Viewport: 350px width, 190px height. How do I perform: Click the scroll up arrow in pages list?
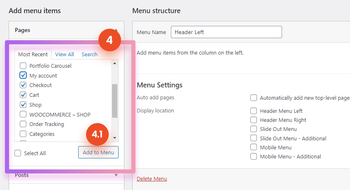pos(114,64)
